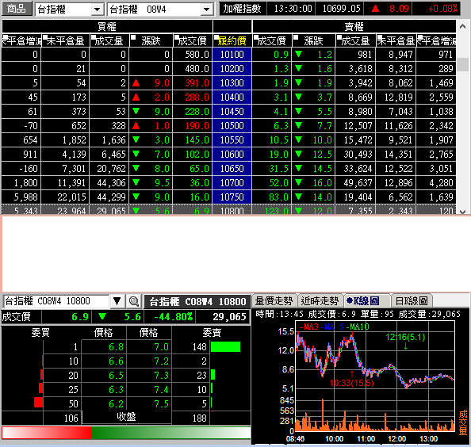Click the ask quantity 148 cell
Image resolution: width=471 pixels, height=447 pixels.
191,347
